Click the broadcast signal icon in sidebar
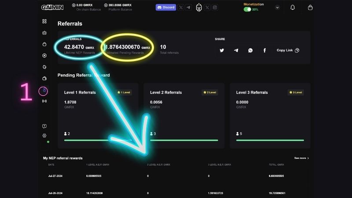352x198 pixels. pyautogui.click(x=44, y=101)
